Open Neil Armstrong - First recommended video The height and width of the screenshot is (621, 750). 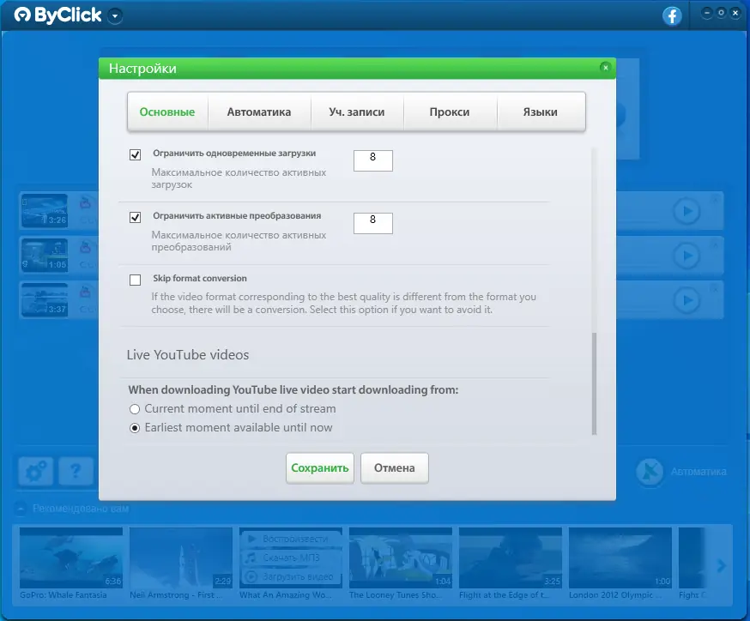181,558
